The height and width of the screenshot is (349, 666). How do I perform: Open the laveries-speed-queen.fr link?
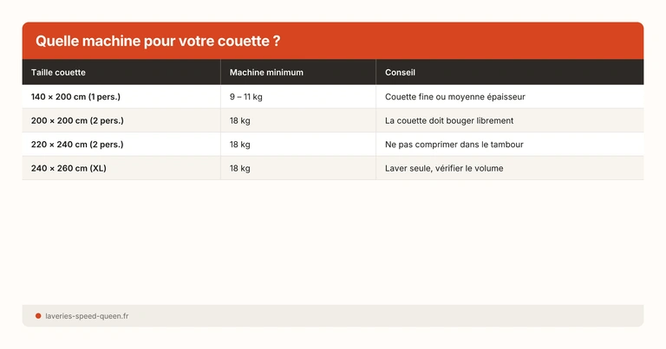click(87, 316)
